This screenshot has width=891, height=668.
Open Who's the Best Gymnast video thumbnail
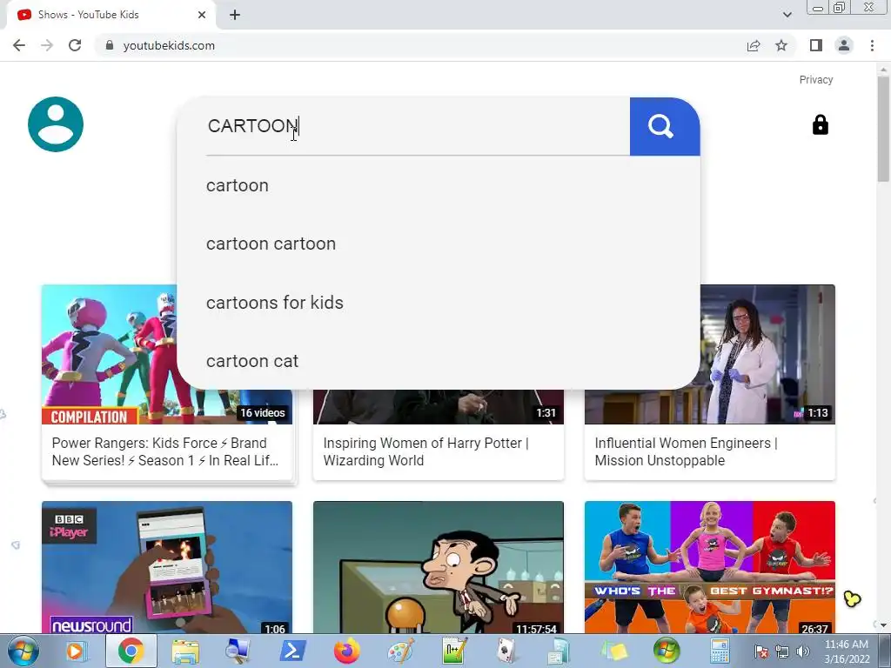click(x=710, y=567)
